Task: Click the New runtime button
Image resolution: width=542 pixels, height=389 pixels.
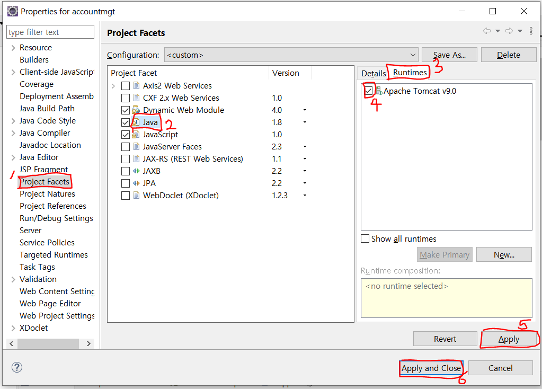Action: pyautogui.click(x=504, y=254)
